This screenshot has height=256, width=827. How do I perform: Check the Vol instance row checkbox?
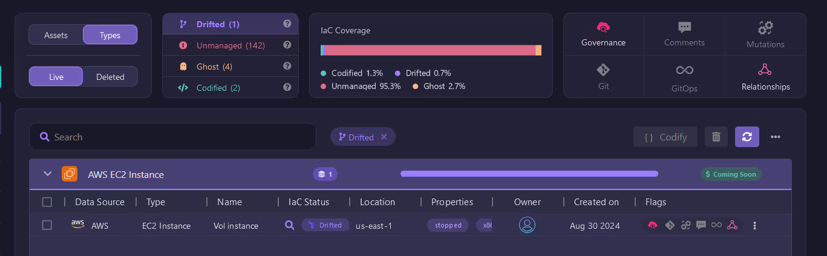point(47,225)
